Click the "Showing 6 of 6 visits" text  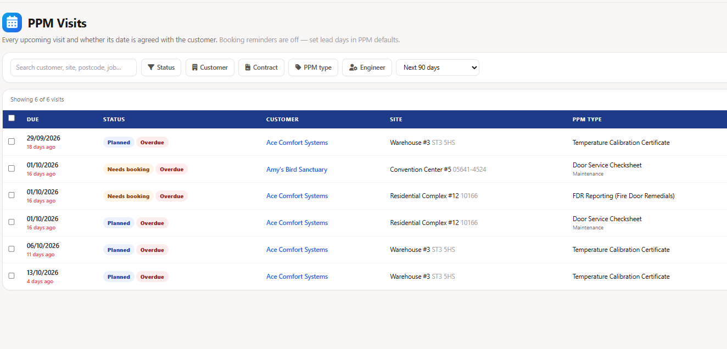tap(37, 100)
